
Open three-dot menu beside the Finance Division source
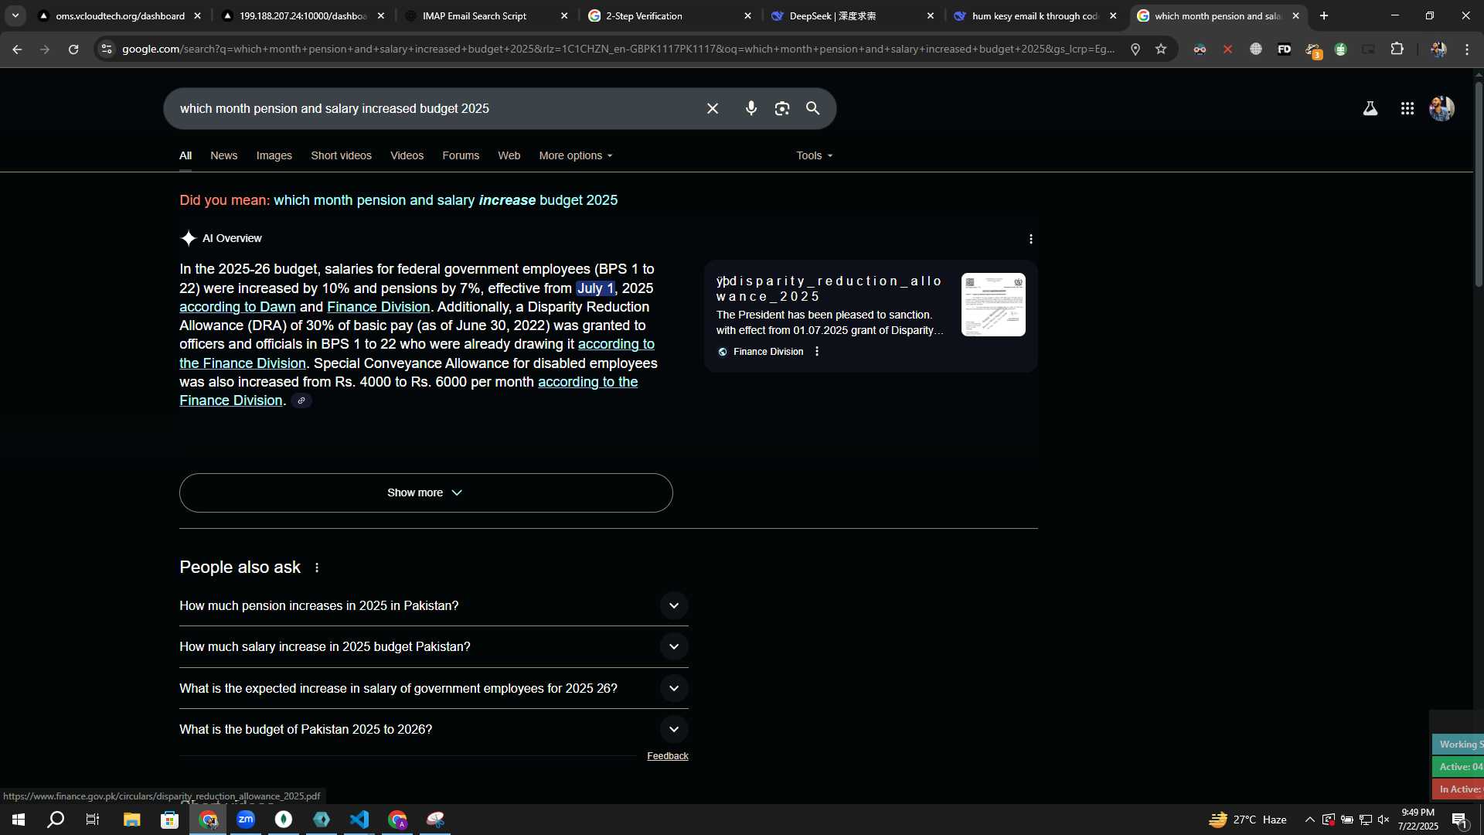(816, 352)
